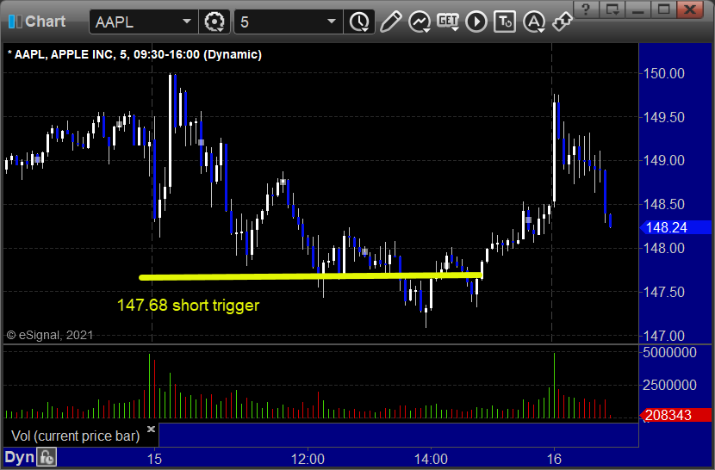Click the date 16 on time axis

pos(554,459)
